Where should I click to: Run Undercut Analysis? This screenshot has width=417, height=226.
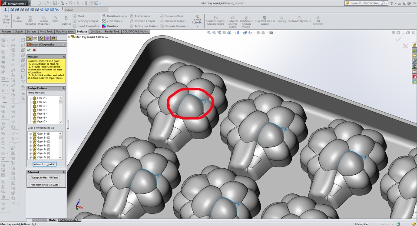coord(142,21)
